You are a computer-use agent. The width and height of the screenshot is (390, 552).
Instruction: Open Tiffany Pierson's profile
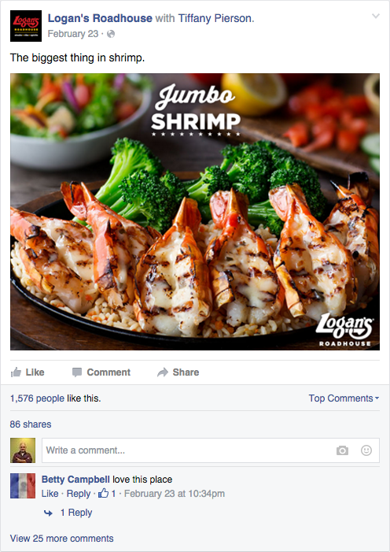[x=216, y=18]
